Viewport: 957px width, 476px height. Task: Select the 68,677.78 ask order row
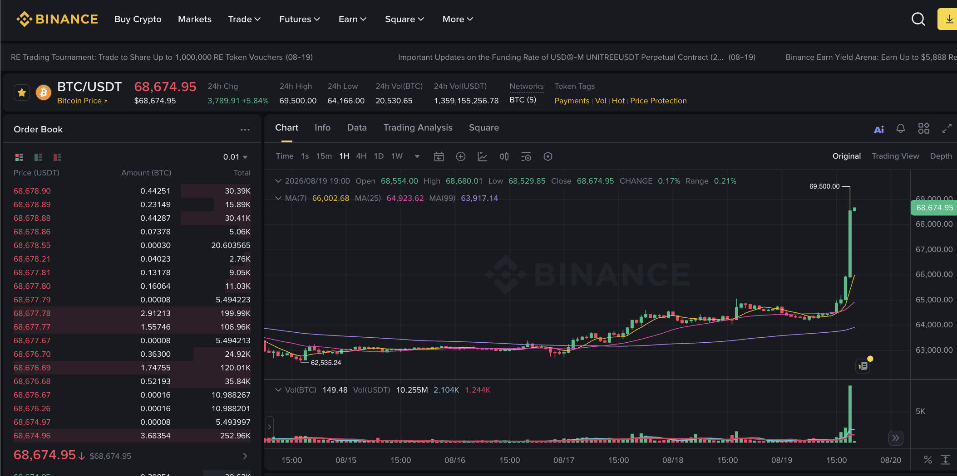pyautogui.click(x=132, y=313)
